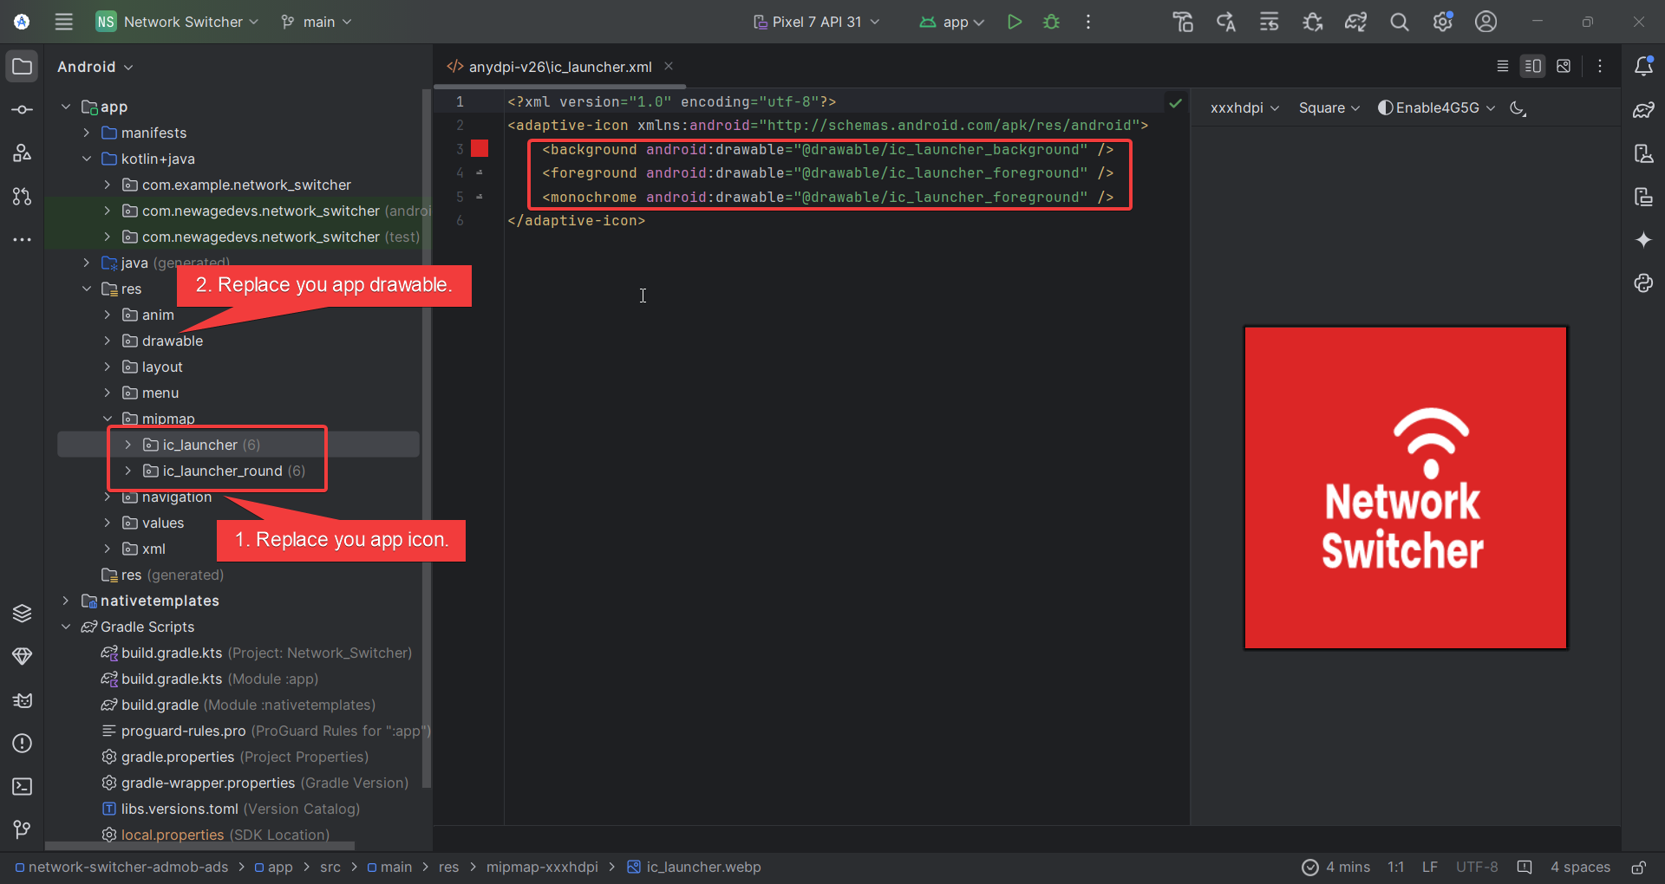Open IDE settings gear icon

(1443, 22)
